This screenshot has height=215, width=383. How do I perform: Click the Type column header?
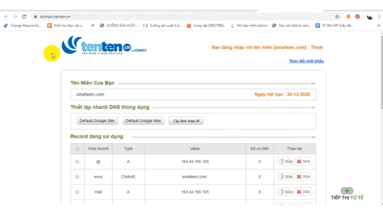pyautogui.click(x=128, y=149)
